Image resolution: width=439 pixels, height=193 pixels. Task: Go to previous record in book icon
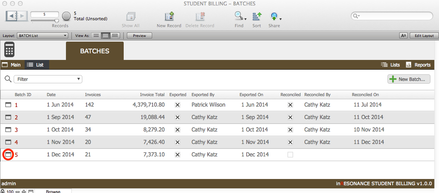[x=12, y=16]
